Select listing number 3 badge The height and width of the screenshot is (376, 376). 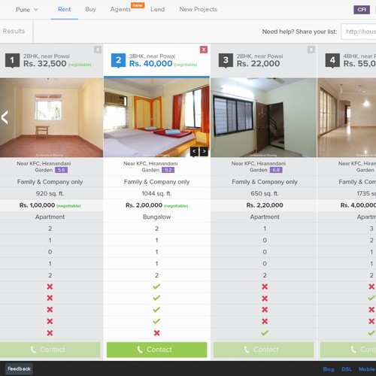[x=226, y=60]
